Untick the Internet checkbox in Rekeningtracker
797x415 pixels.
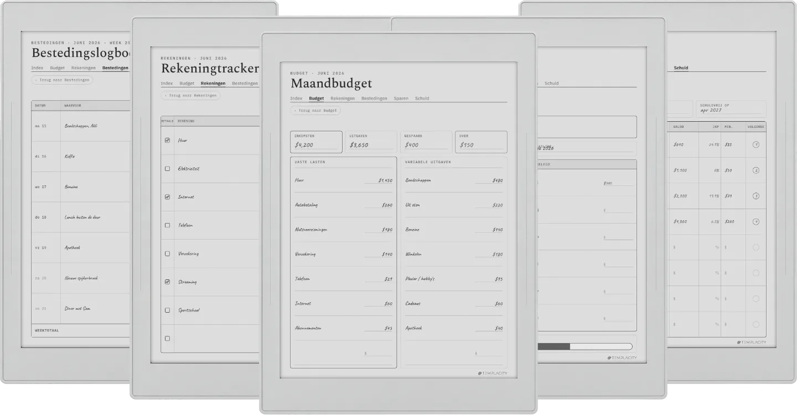pos(167,197)
